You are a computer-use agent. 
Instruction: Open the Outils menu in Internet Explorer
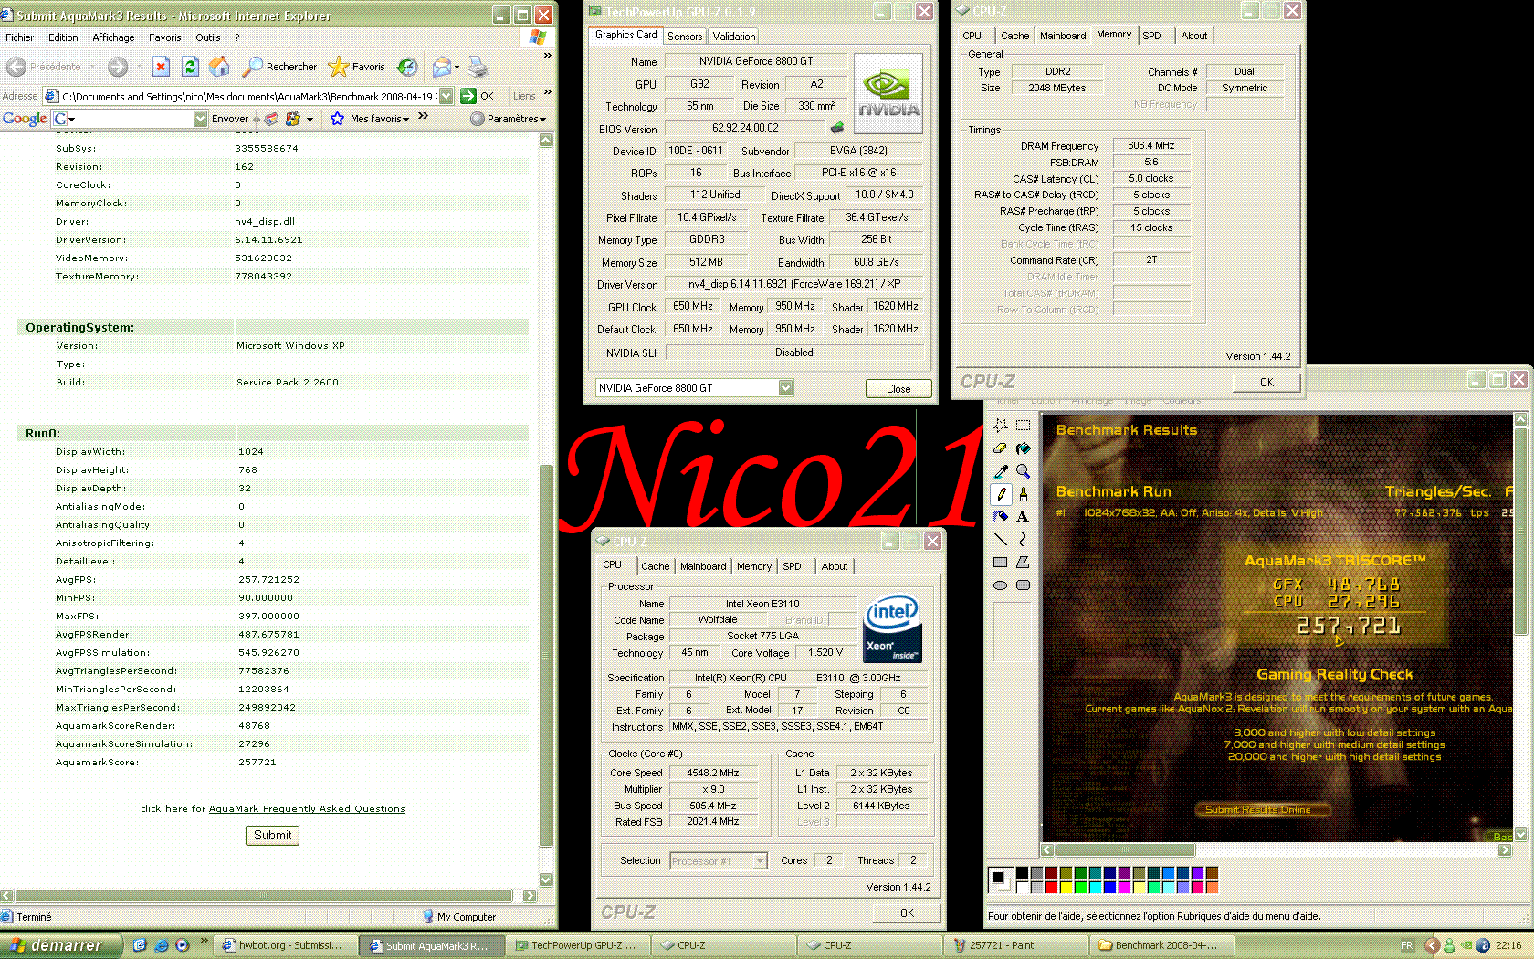pyautogui.click(x=207, y=37)
